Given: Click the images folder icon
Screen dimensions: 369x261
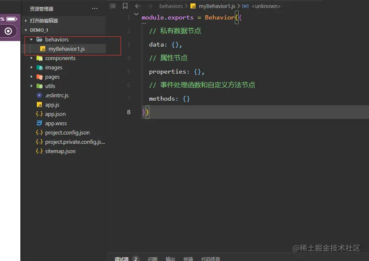Looking at the screenshot, I should tap(39, 68).
